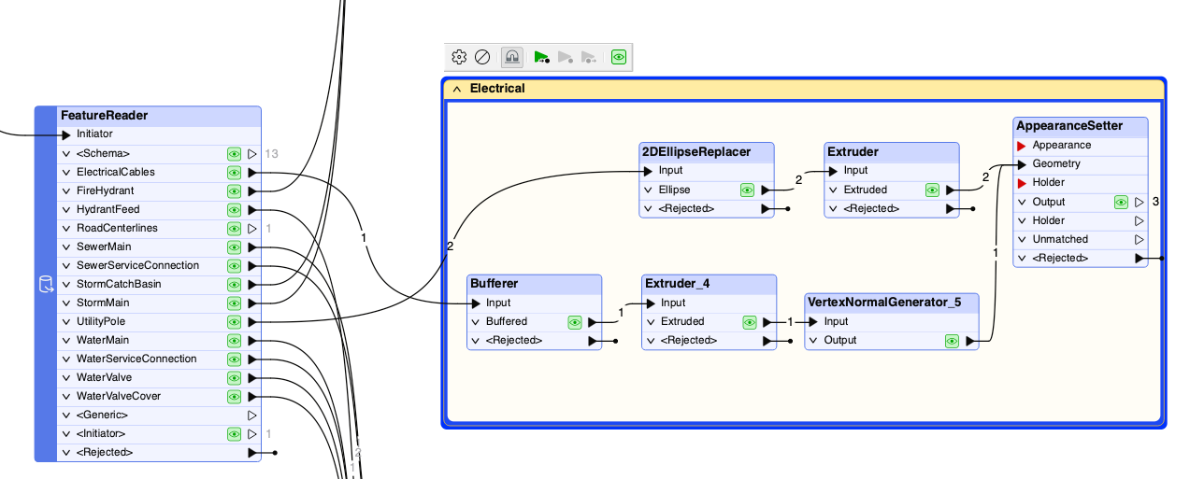Viewport: 1190px width, 479px height.
Task: Expand the WaterValveCover port chevron
Action: pyautogui.click(x=66, y=396)
